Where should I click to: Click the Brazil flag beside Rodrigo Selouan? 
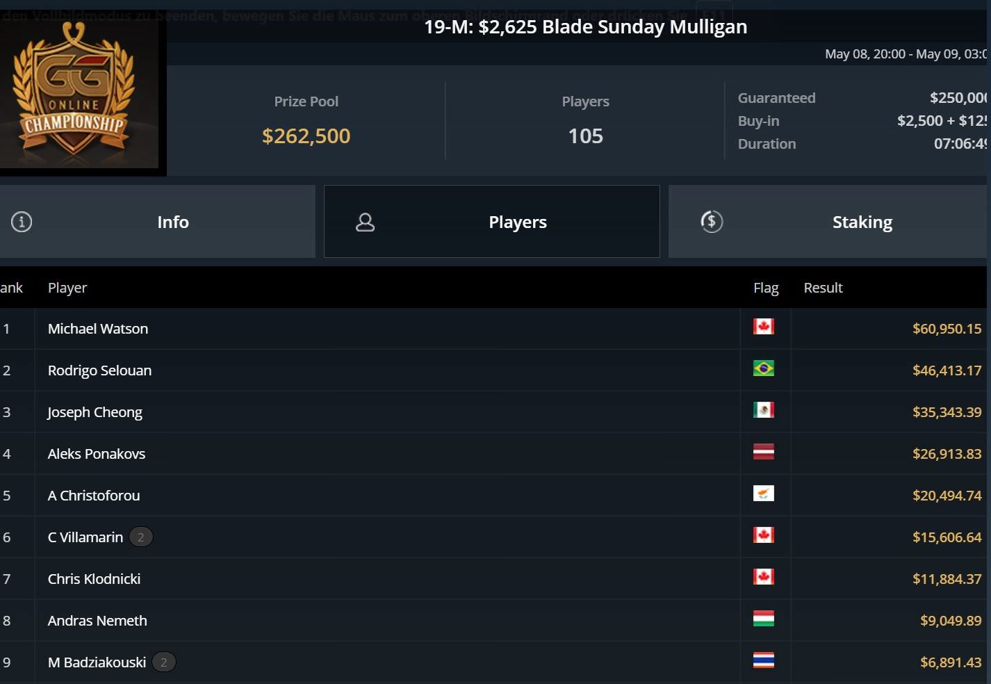[763, 368]
